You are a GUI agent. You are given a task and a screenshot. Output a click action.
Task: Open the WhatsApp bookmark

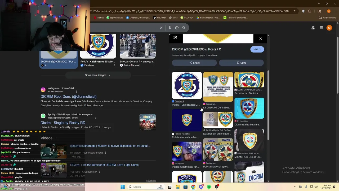click(115, 18)
